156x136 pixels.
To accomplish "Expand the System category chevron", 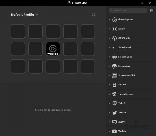I will 109,85.
